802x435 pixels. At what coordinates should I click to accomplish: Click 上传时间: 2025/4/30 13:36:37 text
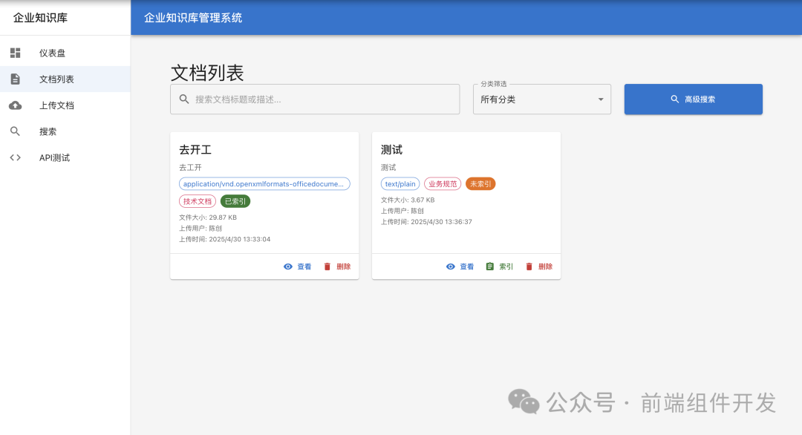[426, 222]
